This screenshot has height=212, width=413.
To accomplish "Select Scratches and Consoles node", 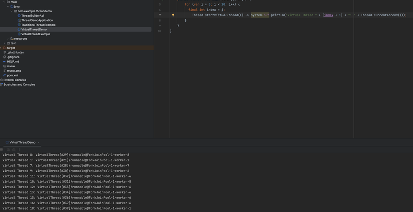I will [19, 85].
